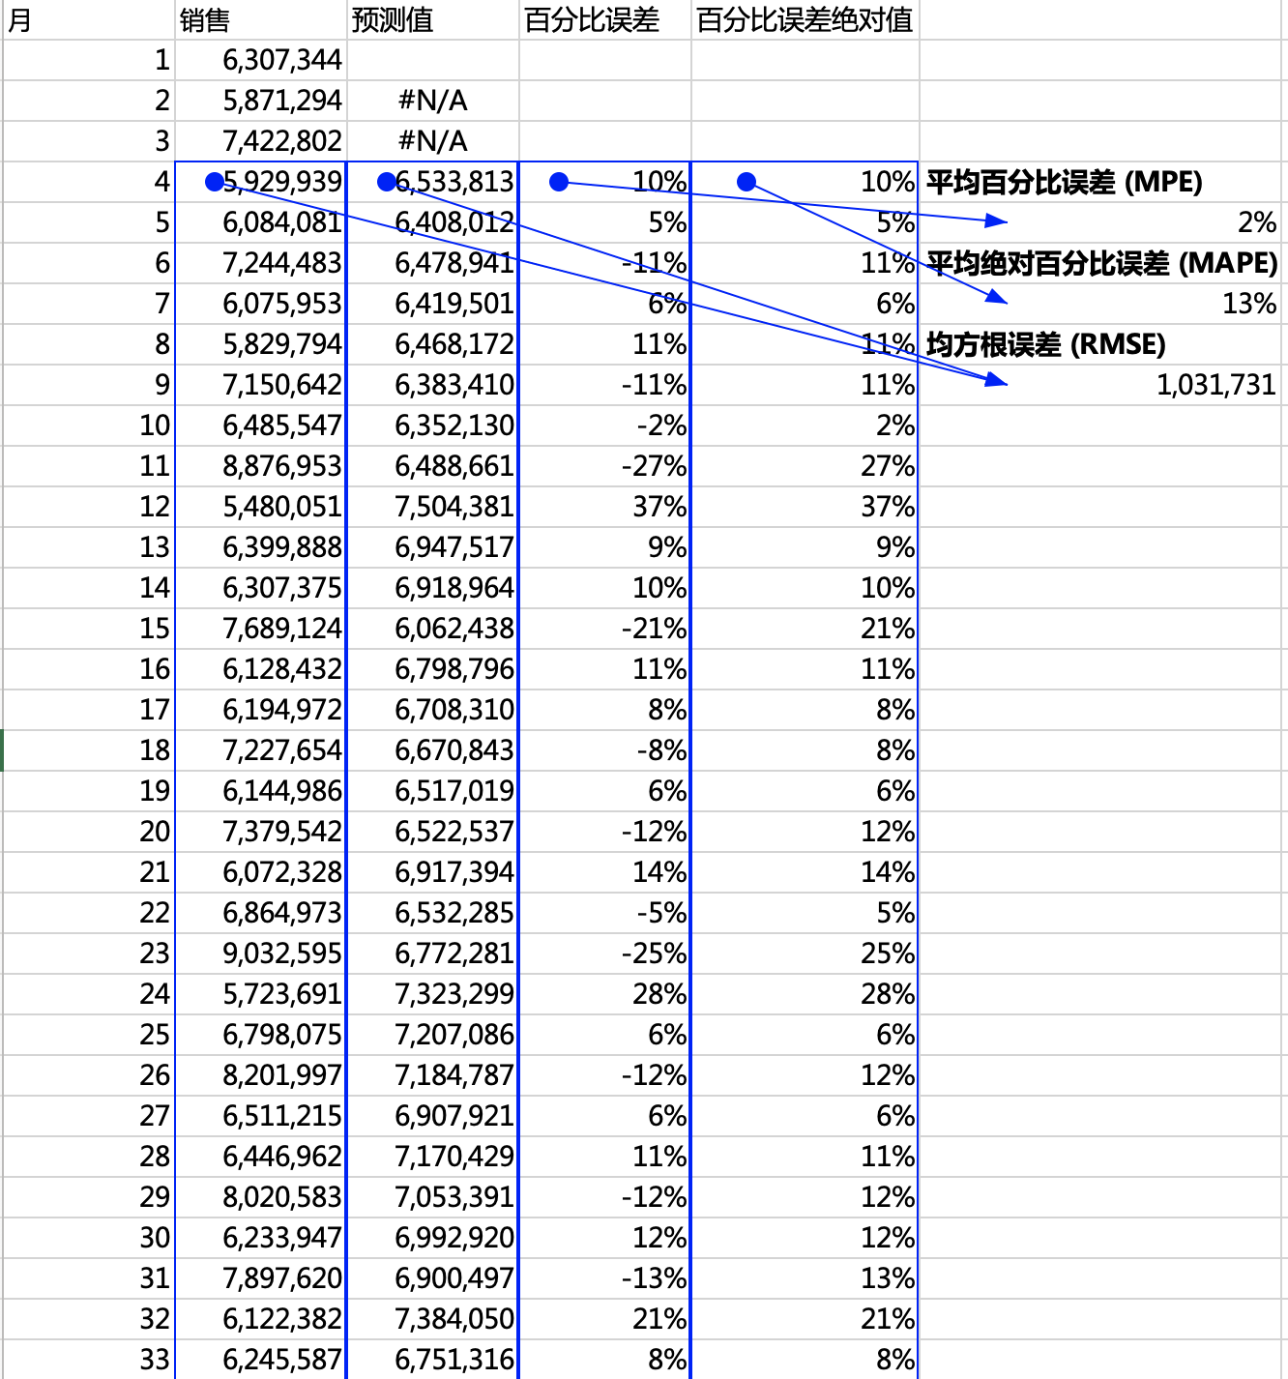Select forecast value 7,384,050
The width and height of the screenshot is (1288, 1379).
coord(432,1319)
